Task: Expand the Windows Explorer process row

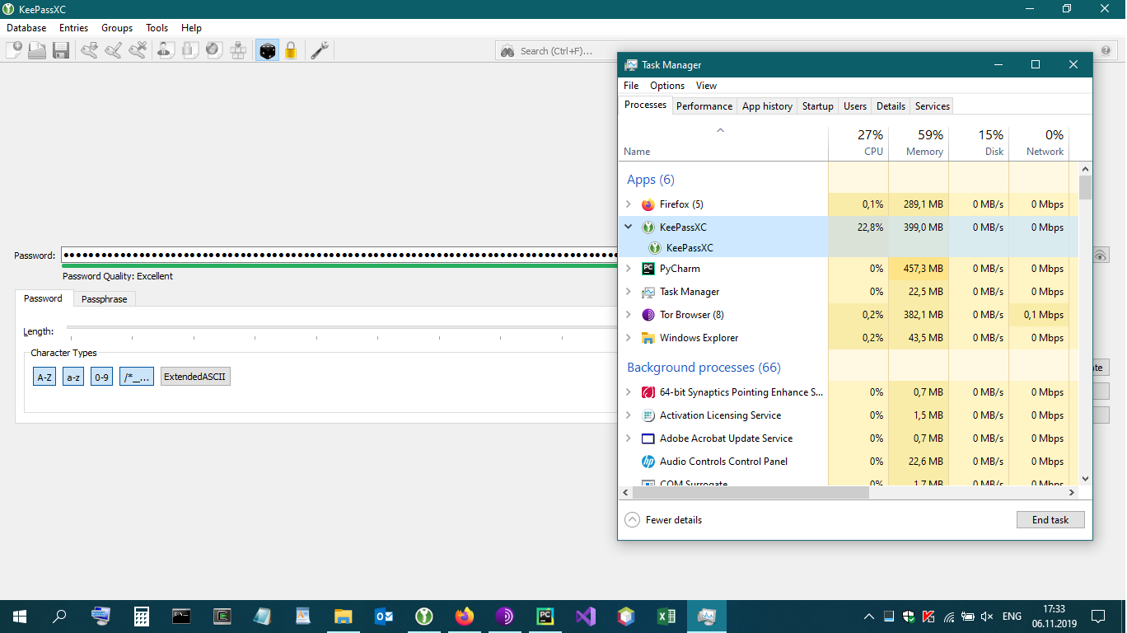Action: click(x=629, y=338)
